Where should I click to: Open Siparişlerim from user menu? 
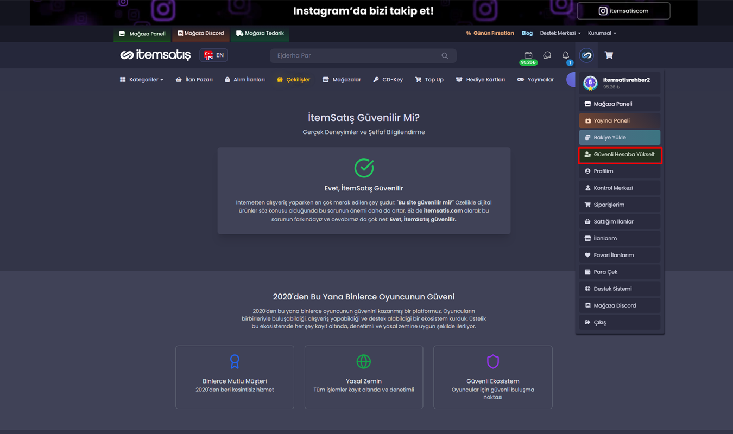[x=620, y=205]
